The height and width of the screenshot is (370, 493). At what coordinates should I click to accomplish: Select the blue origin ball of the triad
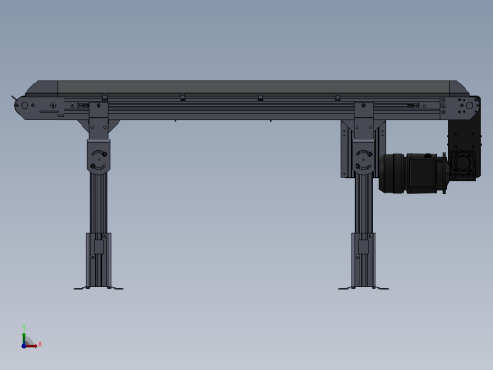tap(24, 346)
